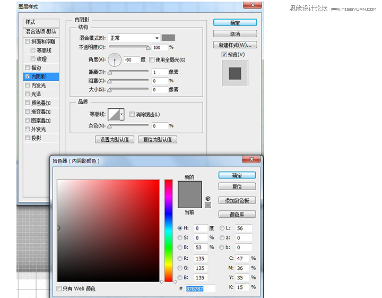
Task: Select the Color Overlay (颜色叠加) style row
Action: pyautogui.click(x=41, y=103)
